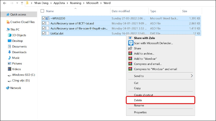This screenshot has height=121, width=216.
Task: Select This PC in navigation pane
Action: (15, 30)
